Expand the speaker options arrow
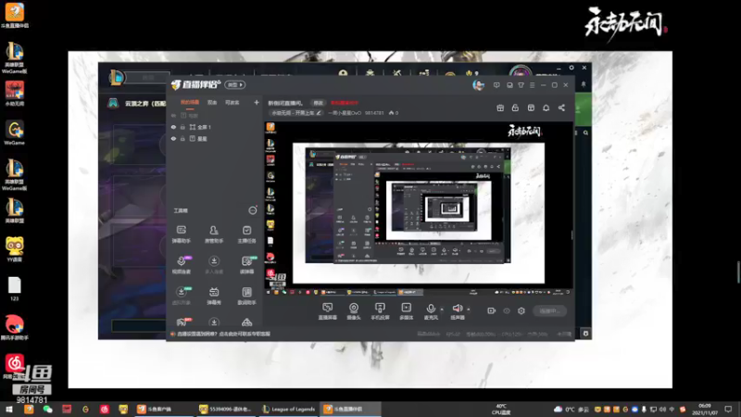 (x=469, y=310)
